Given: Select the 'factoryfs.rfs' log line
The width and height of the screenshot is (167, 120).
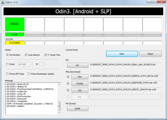Looking at the screenshot, I should [17, 84].
